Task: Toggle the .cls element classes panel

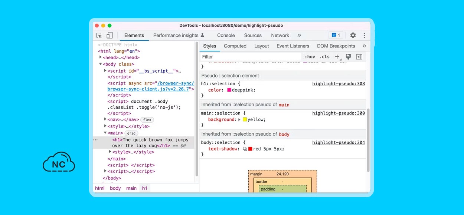Action: (x=324, y=57)
